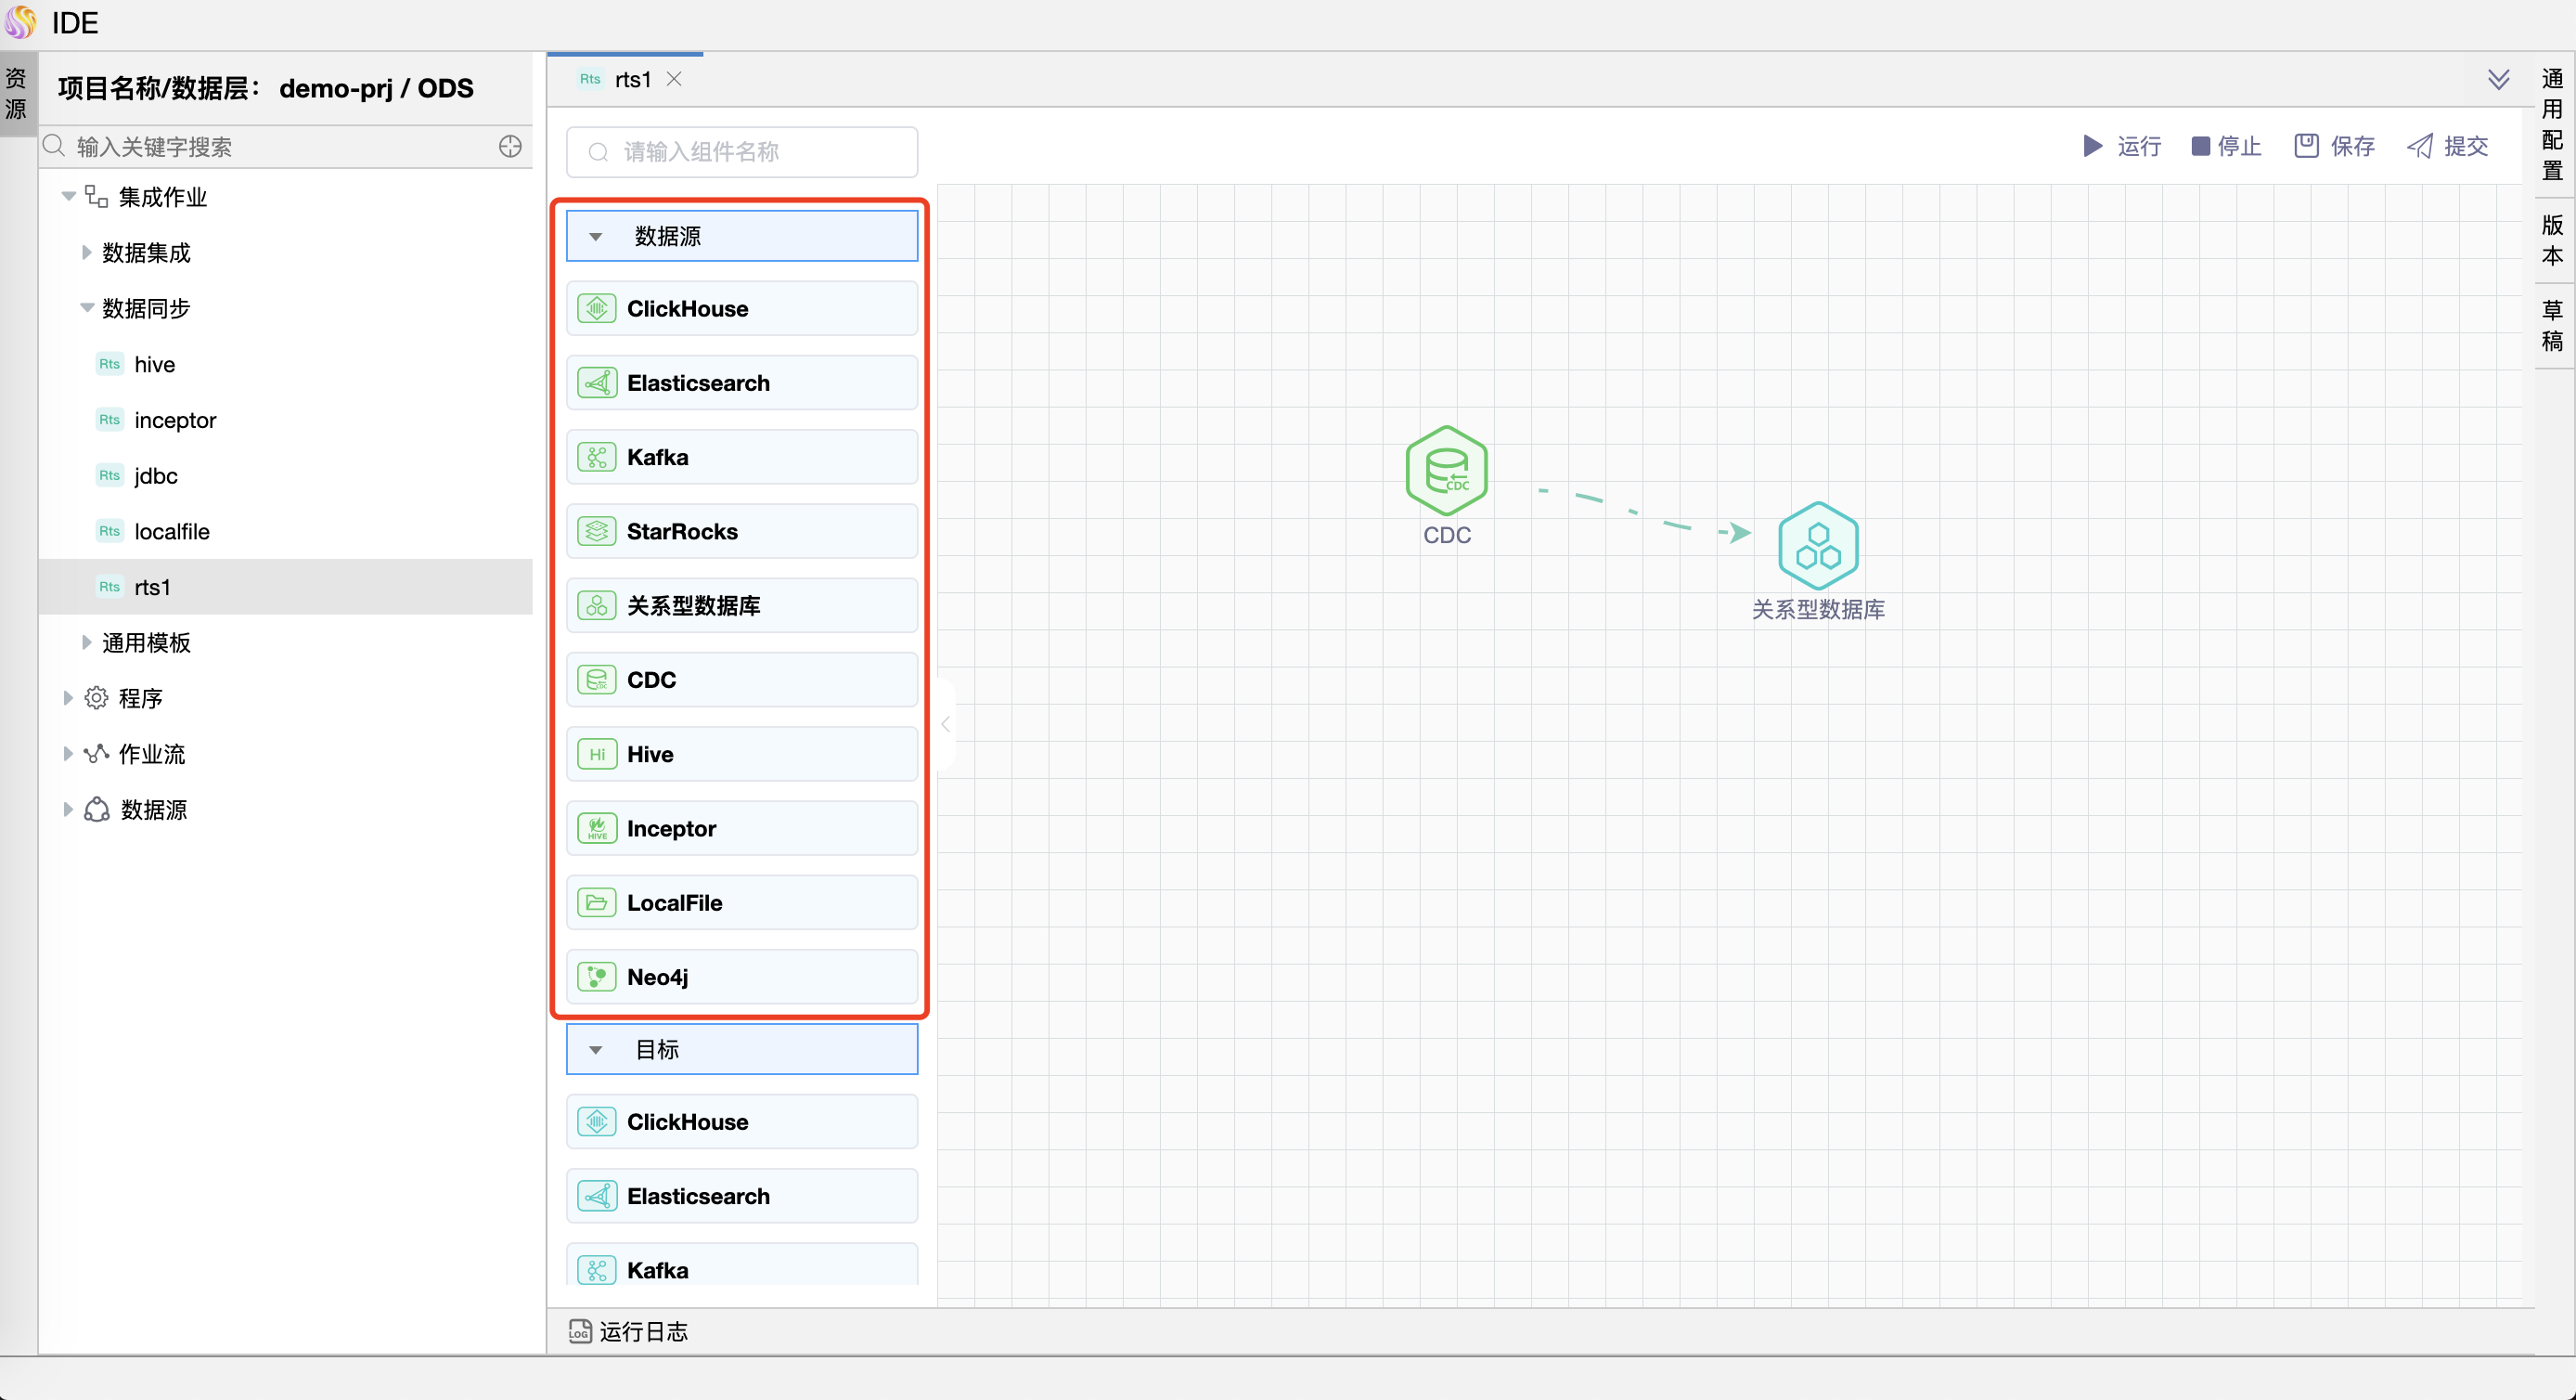Click the Neo4j source component icon
The image size is (2576, 1400).
tap(597, 977)
